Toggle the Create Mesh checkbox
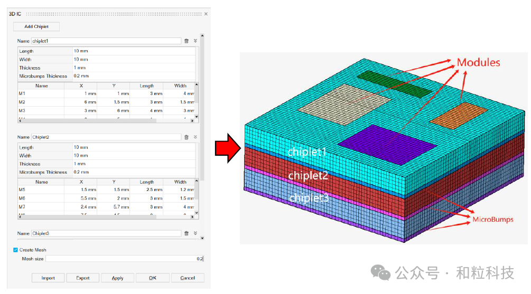This screenshot has width=531, height=294. (15, 250)
